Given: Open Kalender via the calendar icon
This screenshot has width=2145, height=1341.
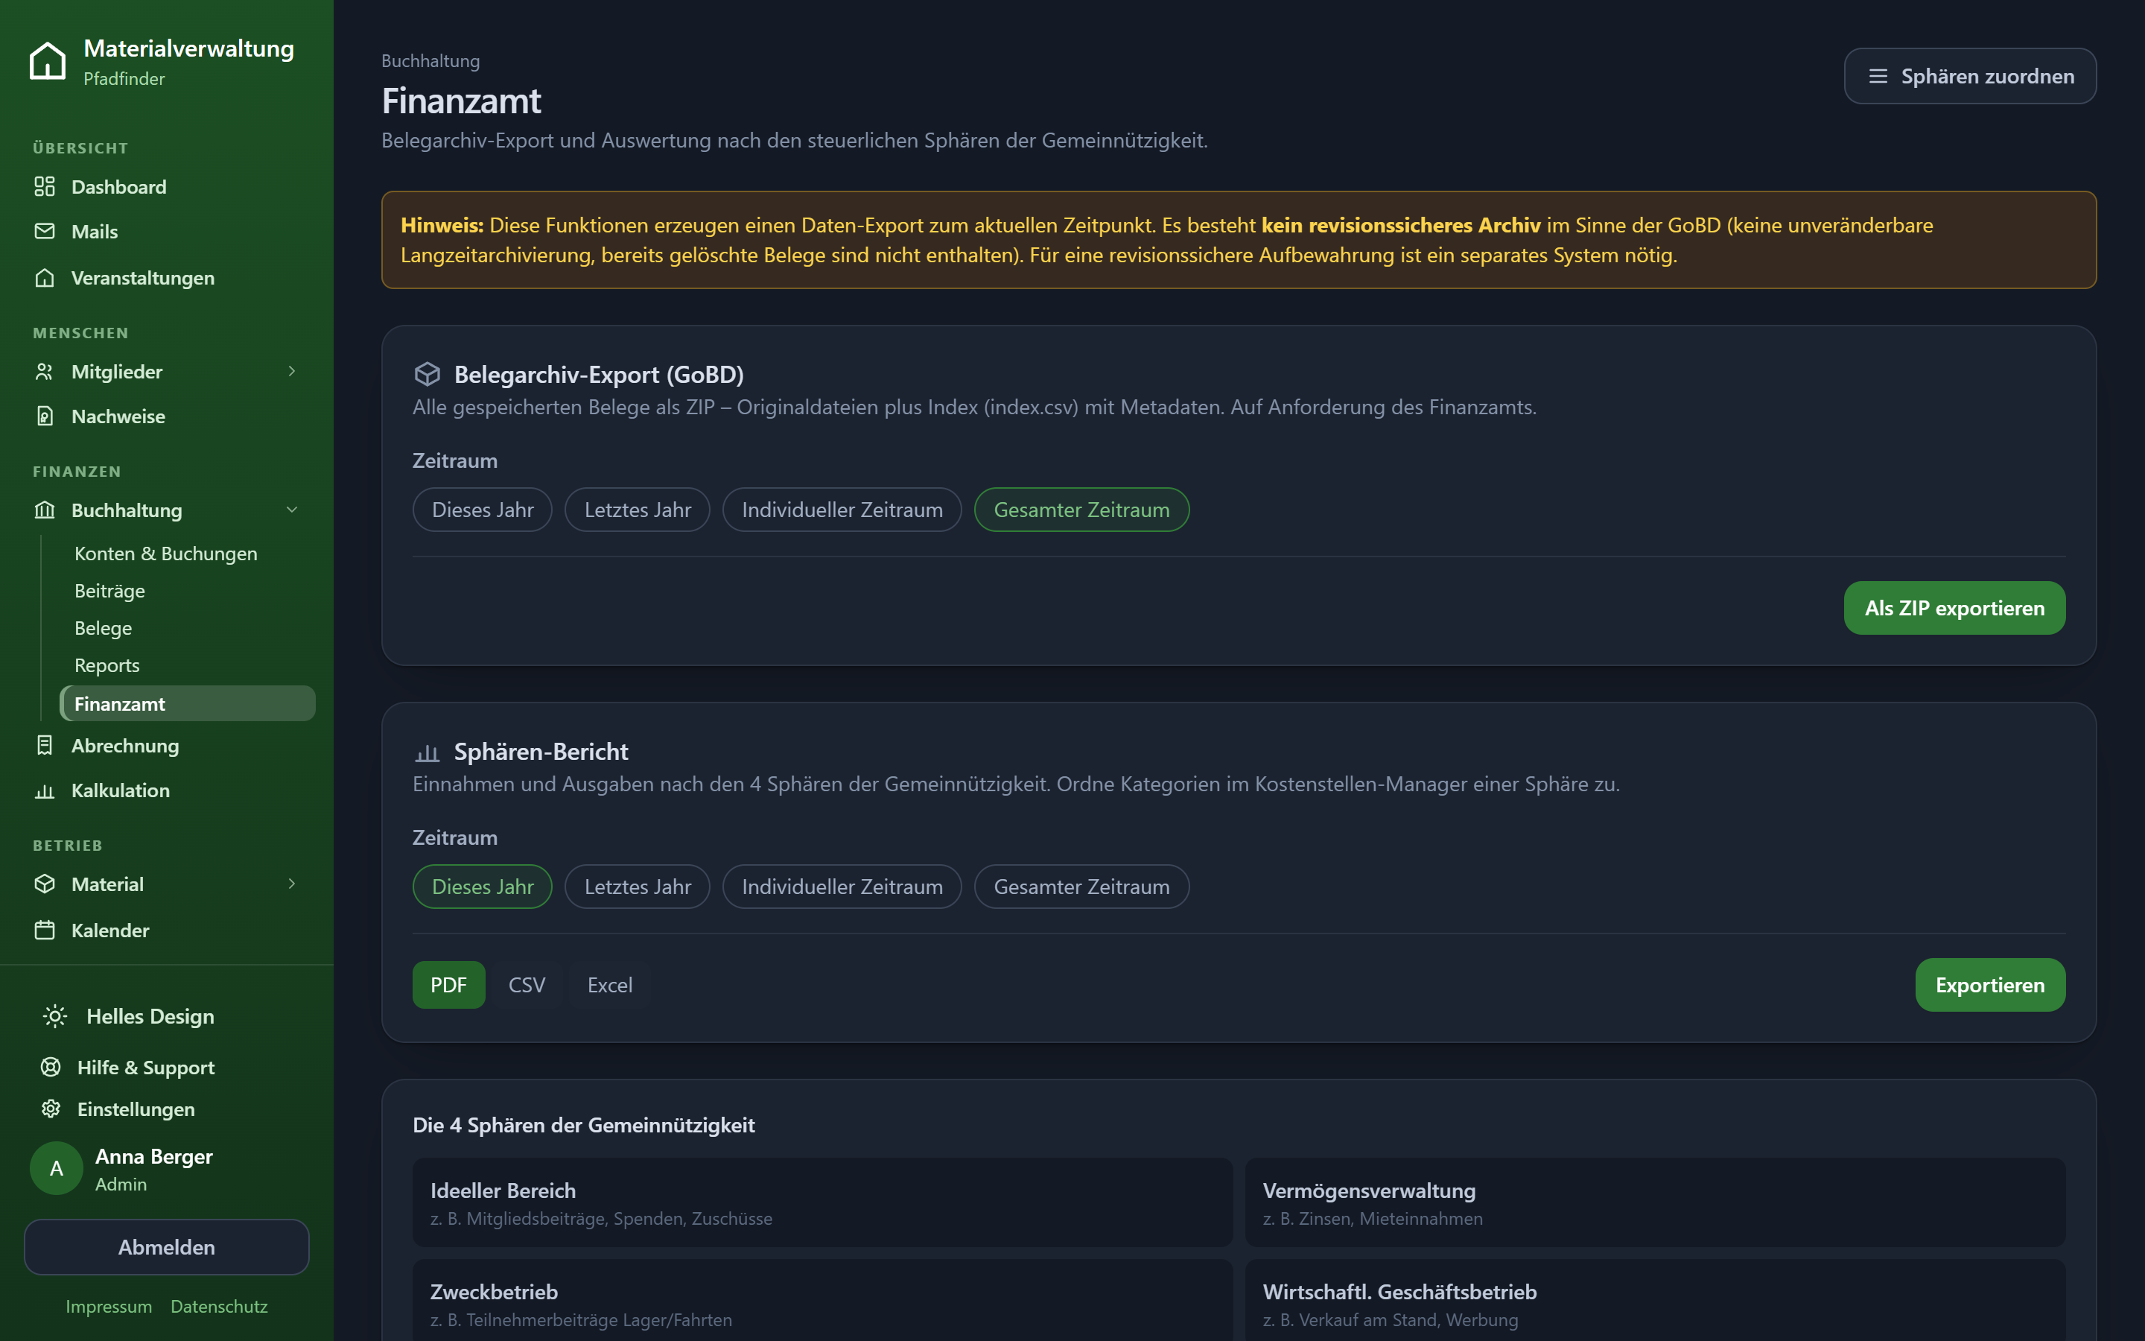Looking at the screenshot, I should pos(45,930).
